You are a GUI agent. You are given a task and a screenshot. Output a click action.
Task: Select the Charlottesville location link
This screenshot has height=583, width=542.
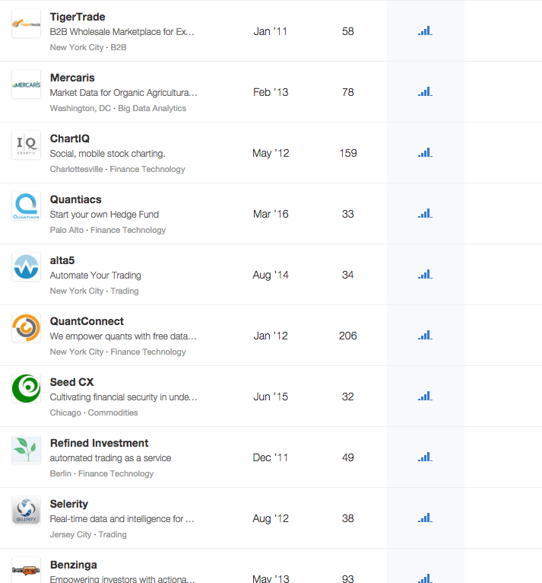pos(76,169)
